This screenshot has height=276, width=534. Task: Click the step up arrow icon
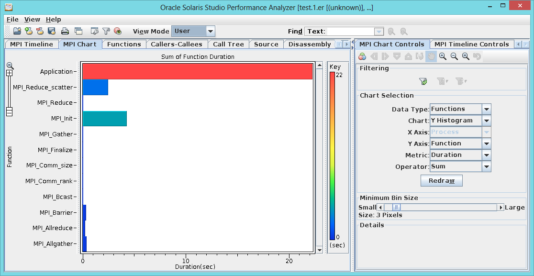pos(408,56)
